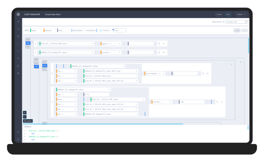Image resolution: width=264 pixels, height=162 pixels.
Task: Add a Signal element
Action: tap(36, 30)
